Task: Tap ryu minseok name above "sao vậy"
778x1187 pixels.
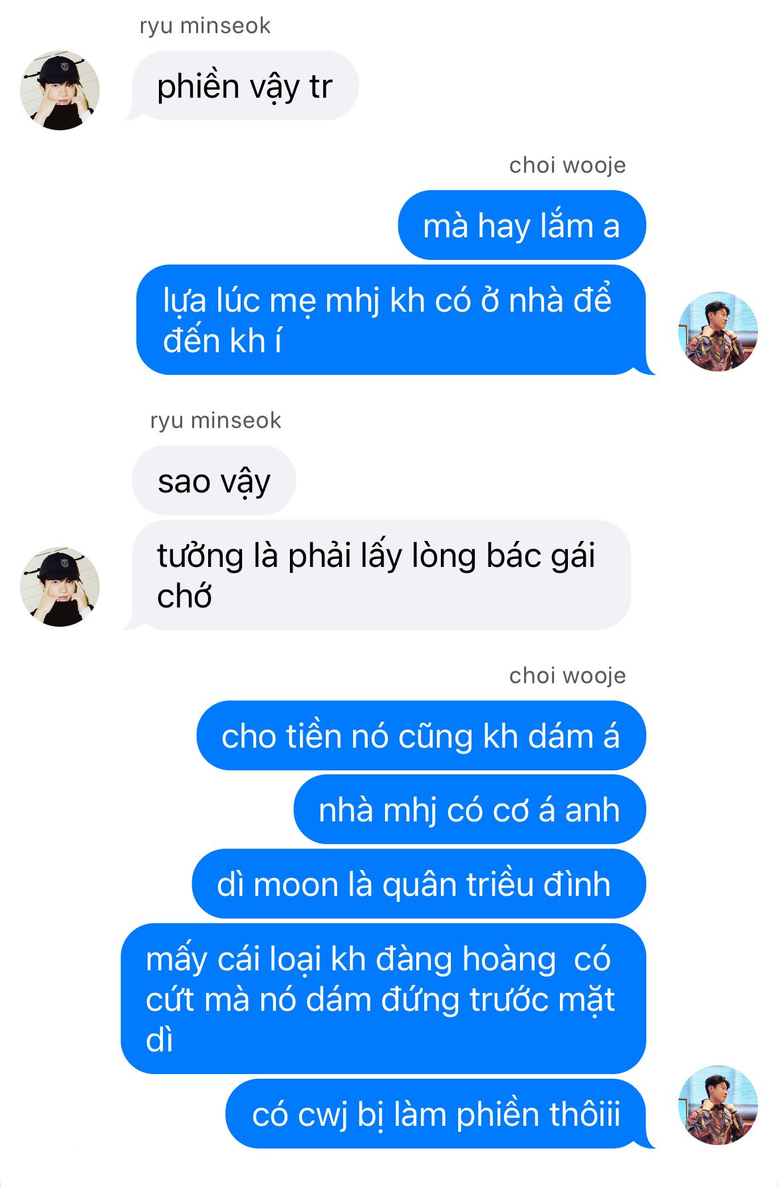Action: point(215,421)
